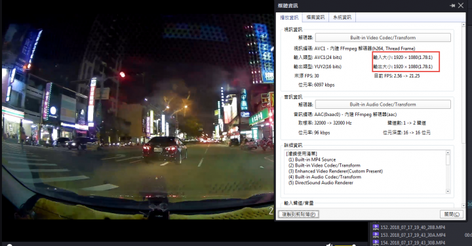Close the media info dialog with X
The height and width of the screenshot is (246, 472).
point(461,5)
